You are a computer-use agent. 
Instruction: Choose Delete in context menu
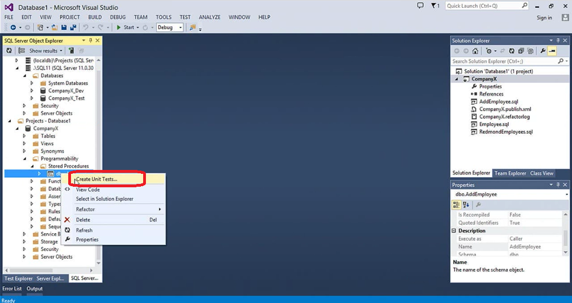pyautogui.click(x=114, y=220)
